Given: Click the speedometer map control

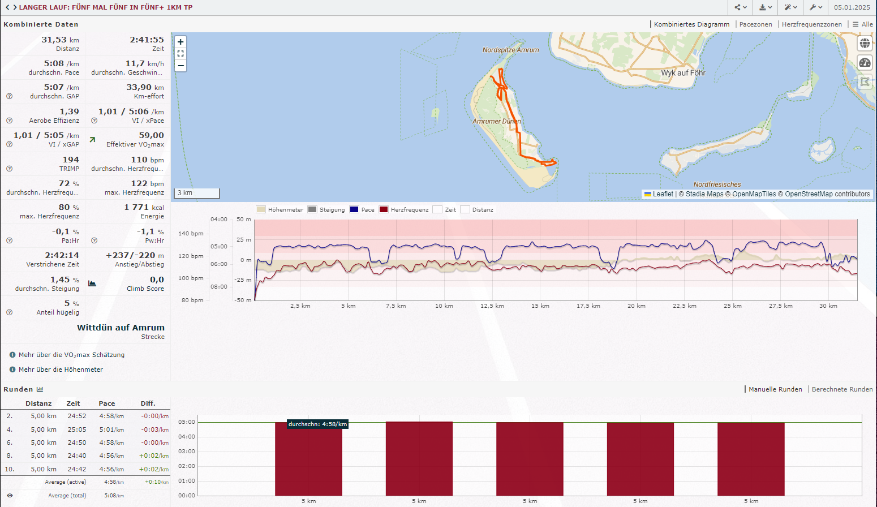Looking at the screenshot, I should coord(865,63).
